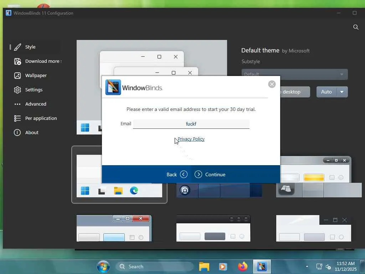Maximize the WindowBlinds Configuration window
This screenshot has height=274, width=365.
pos(355,13)
